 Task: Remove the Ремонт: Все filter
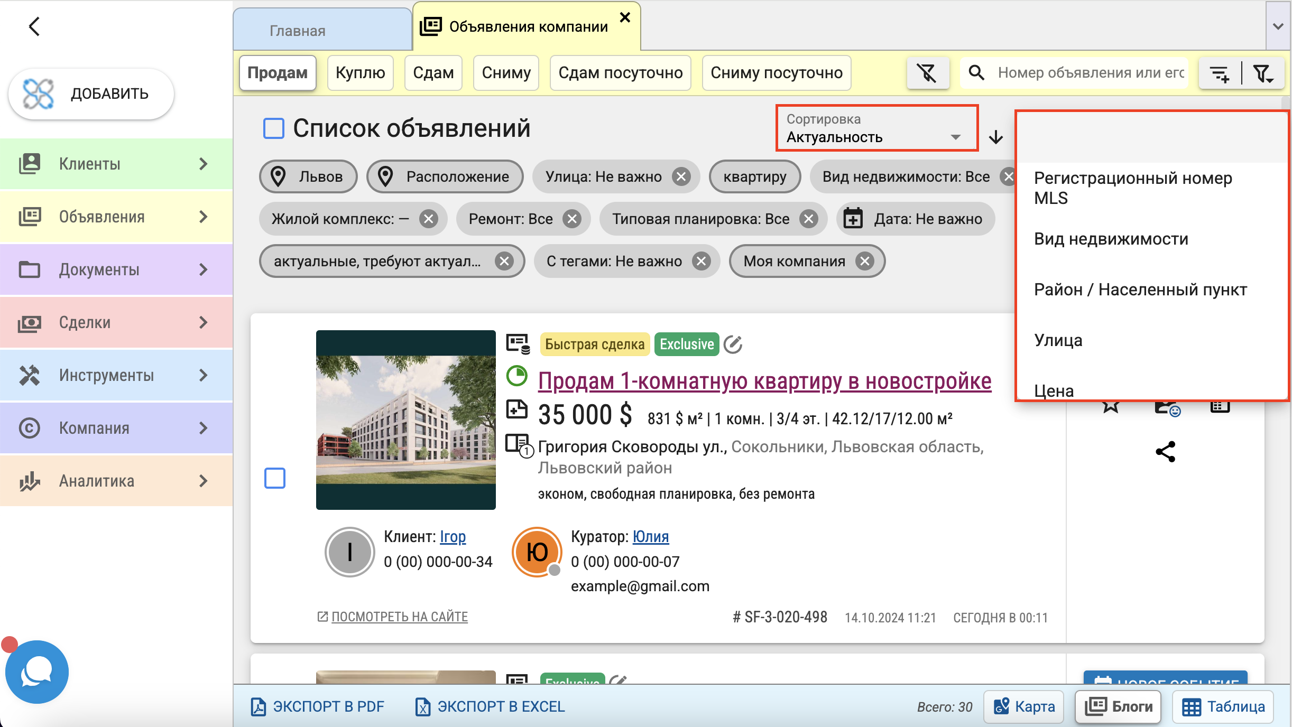pos(572,219)
